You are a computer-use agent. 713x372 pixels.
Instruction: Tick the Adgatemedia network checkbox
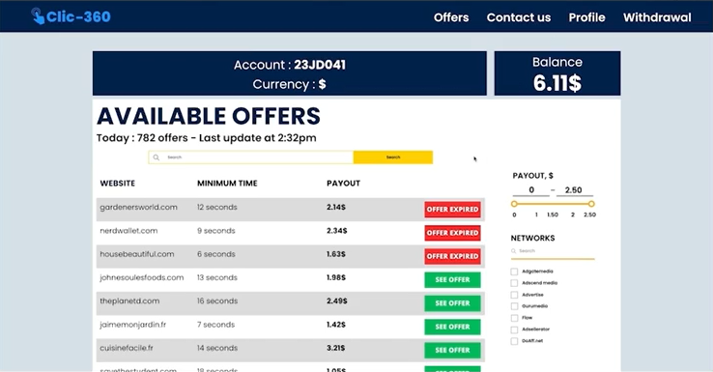[x=514, y=272]
